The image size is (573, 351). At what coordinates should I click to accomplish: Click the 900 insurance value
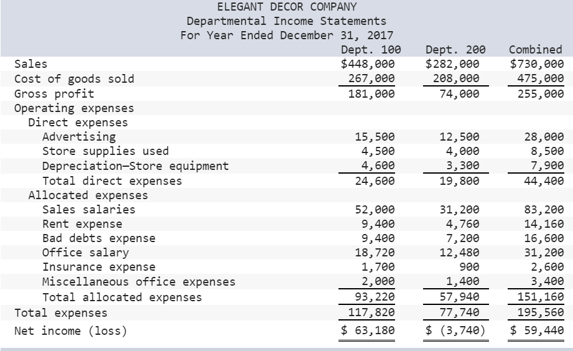[x=470, y=267]
